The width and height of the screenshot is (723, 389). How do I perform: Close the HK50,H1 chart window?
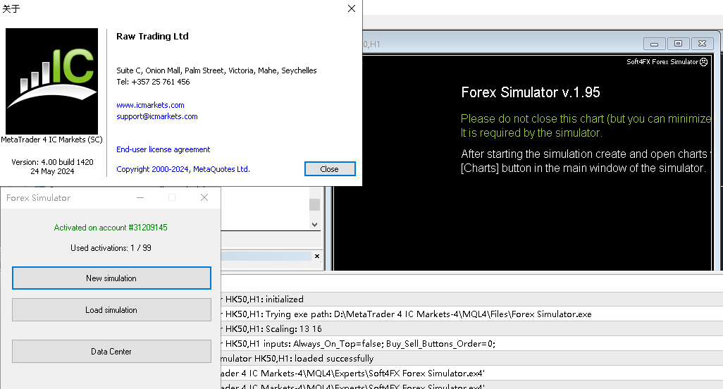point(703,44)
